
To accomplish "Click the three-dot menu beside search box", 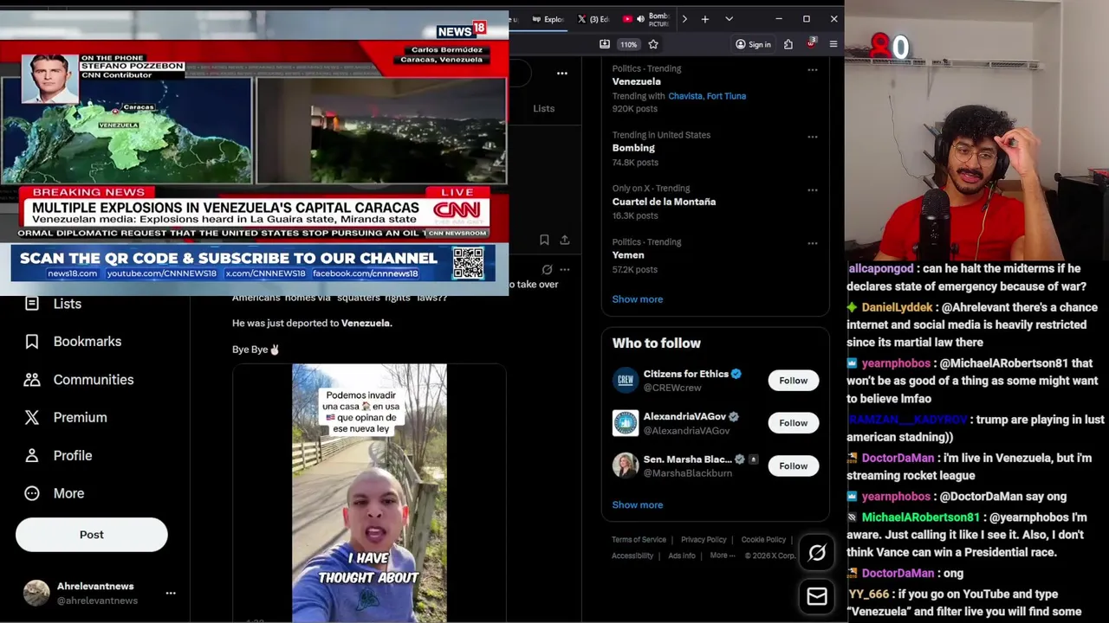I will tap(562, 74).
